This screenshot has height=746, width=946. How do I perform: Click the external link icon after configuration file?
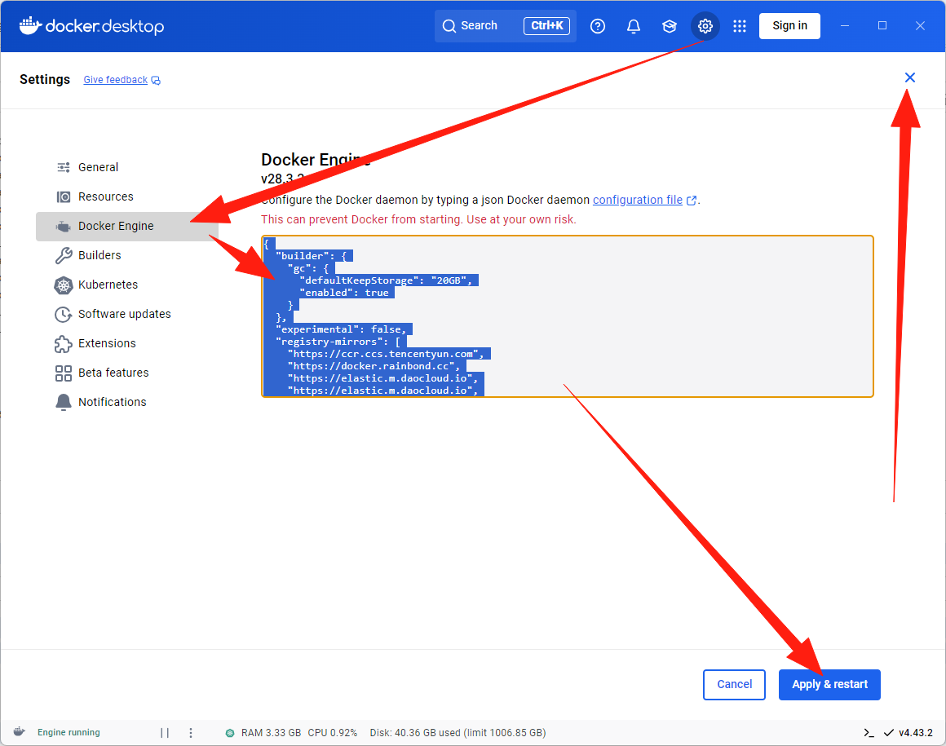coord(692,201)
